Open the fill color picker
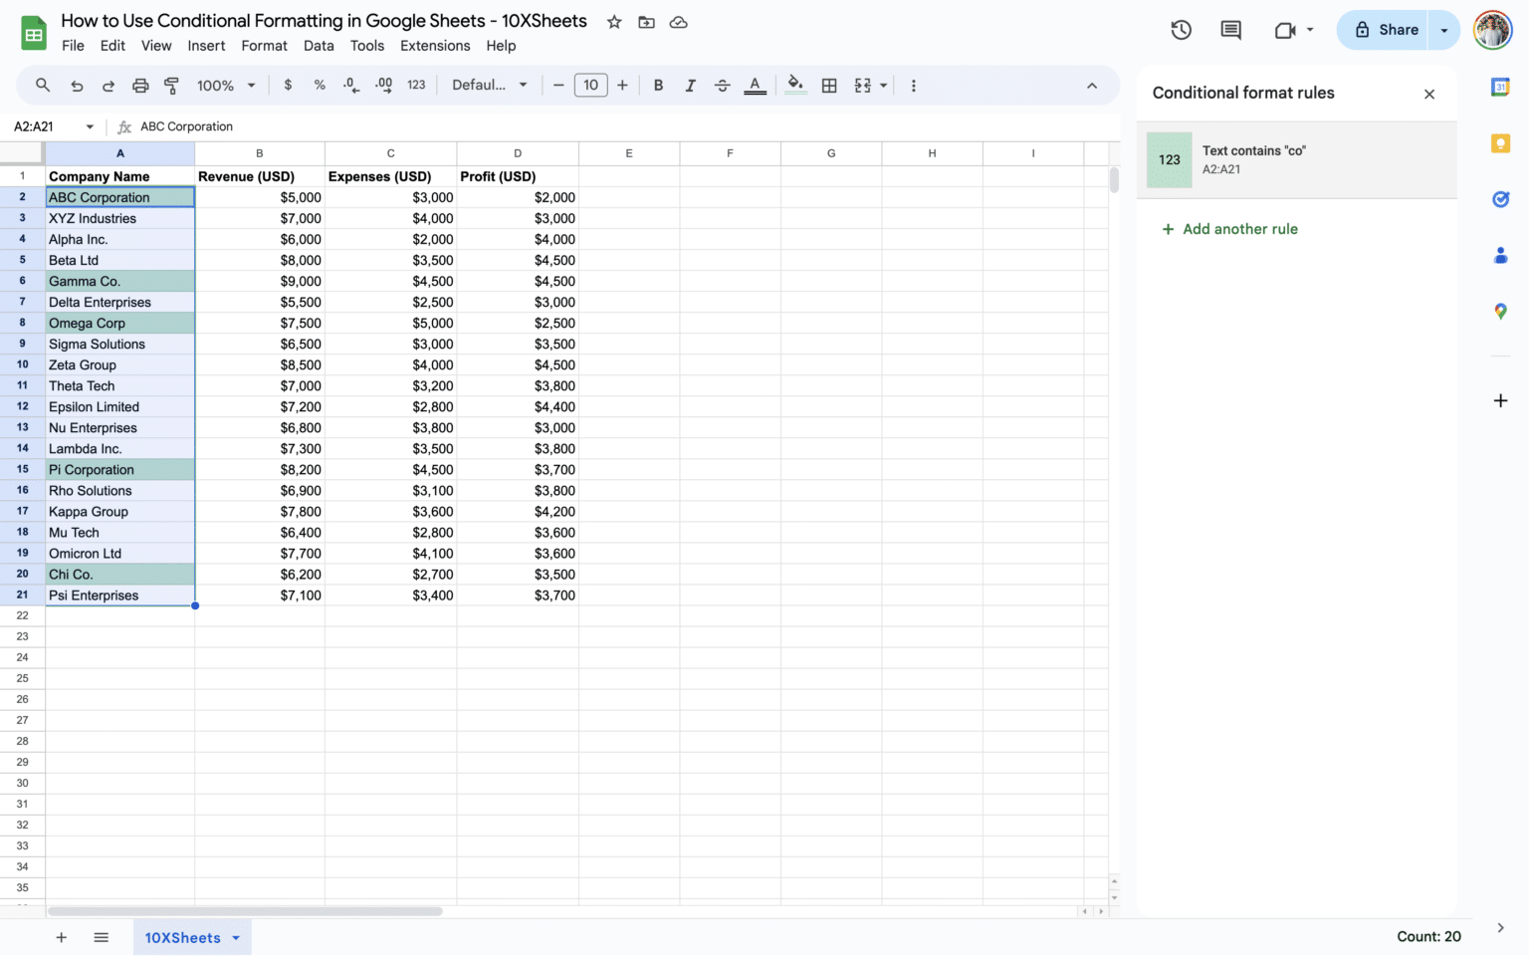 795,86
